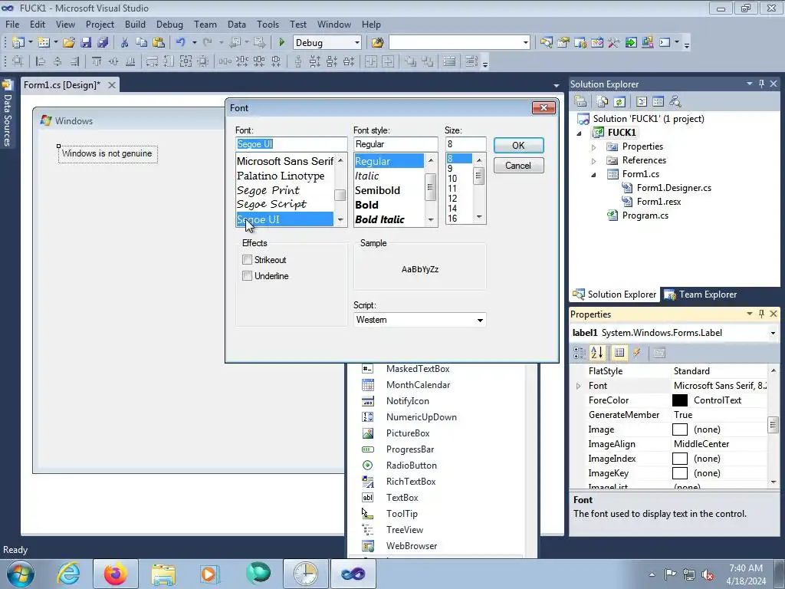Switch Properties grid to Categorized view

[580, 353]
